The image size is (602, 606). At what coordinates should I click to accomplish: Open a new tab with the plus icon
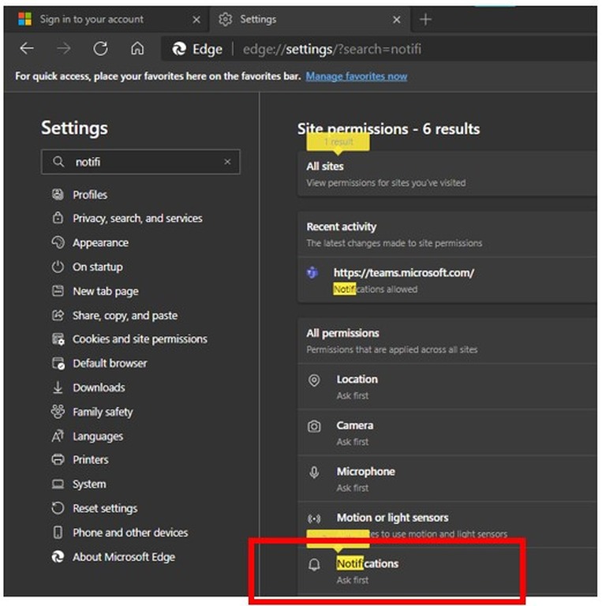pos(425,19)
